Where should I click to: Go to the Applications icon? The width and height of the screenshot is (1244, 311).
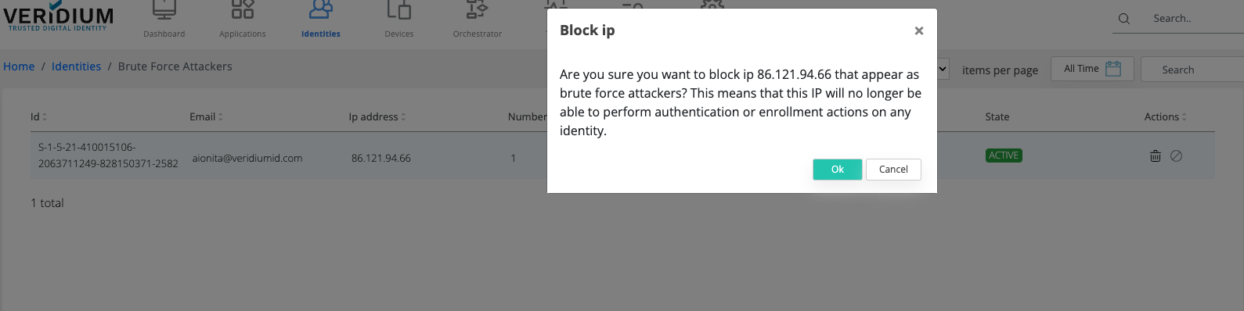pyautogui.click(x=243, y=9)
